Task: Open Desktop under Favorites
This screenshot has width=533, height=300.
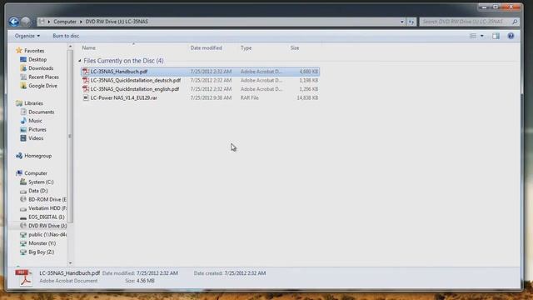Action: coord(37,59)
